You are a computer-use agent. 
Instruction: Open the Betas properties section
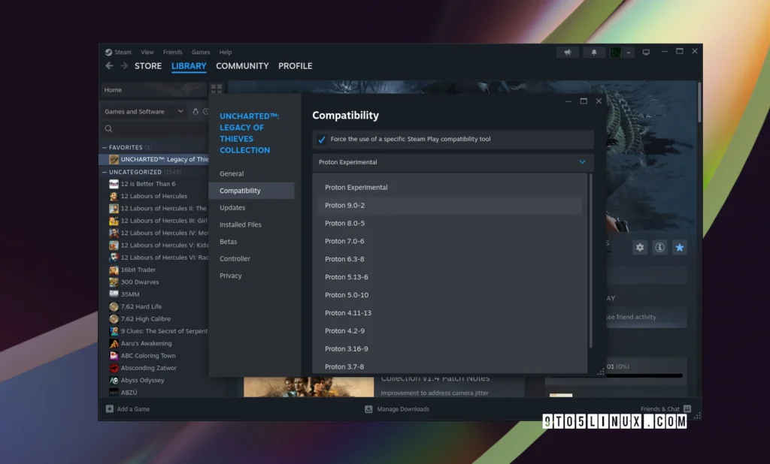251,242
